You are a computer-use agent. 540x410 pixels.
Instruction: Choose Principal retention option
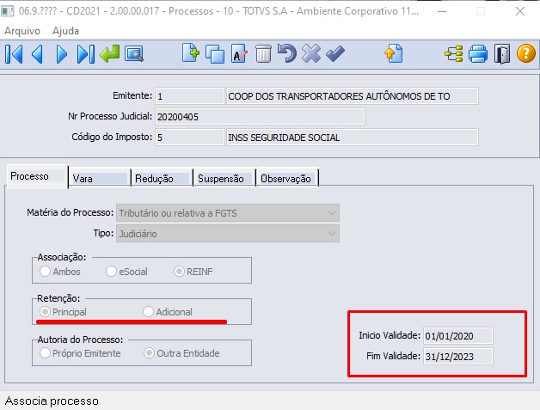point(45,312)
